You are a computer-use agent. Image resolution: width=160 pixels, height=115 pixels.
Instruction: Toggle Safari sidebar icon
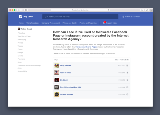pos(26,10)
